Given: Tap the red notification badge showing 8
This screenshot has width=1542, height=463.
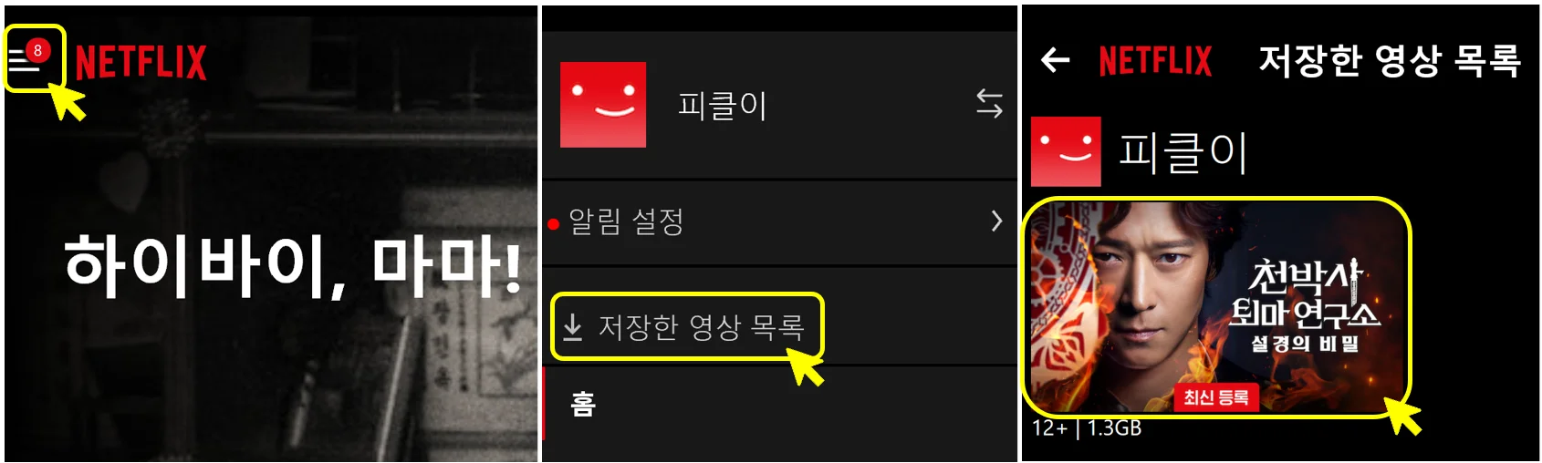Looking at the screenshot, I should tap(37, 50).
